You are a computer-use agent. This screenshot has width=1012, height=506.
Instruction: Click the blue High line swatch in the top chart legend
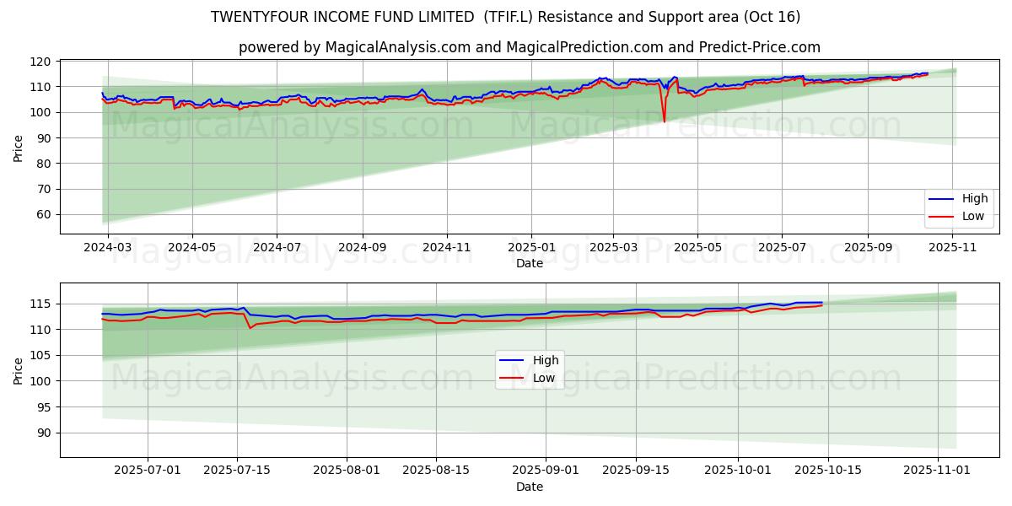(x=940, y=199)
